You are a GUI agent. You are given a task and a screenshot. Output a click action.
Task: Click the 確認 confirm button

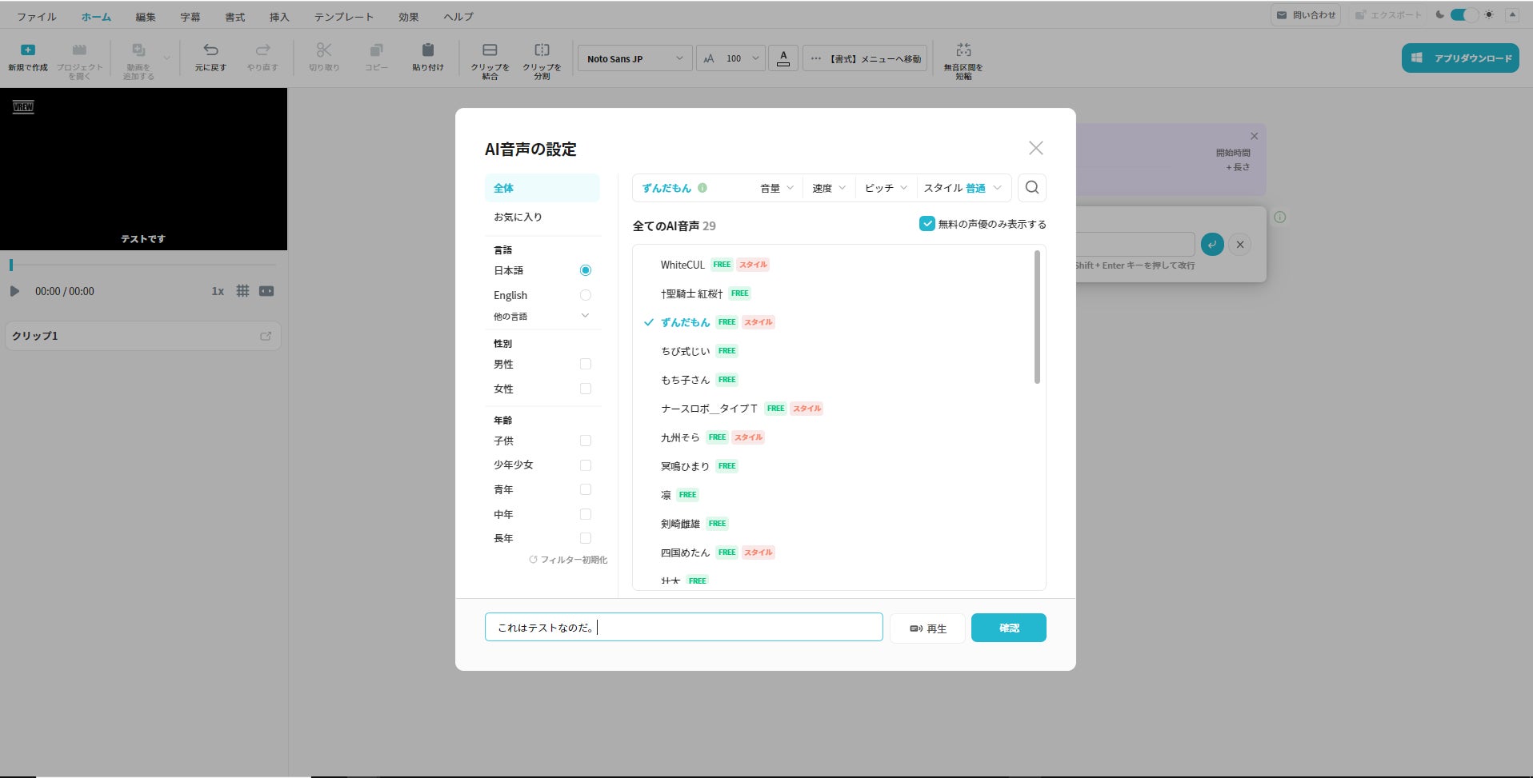point(1008,628)
